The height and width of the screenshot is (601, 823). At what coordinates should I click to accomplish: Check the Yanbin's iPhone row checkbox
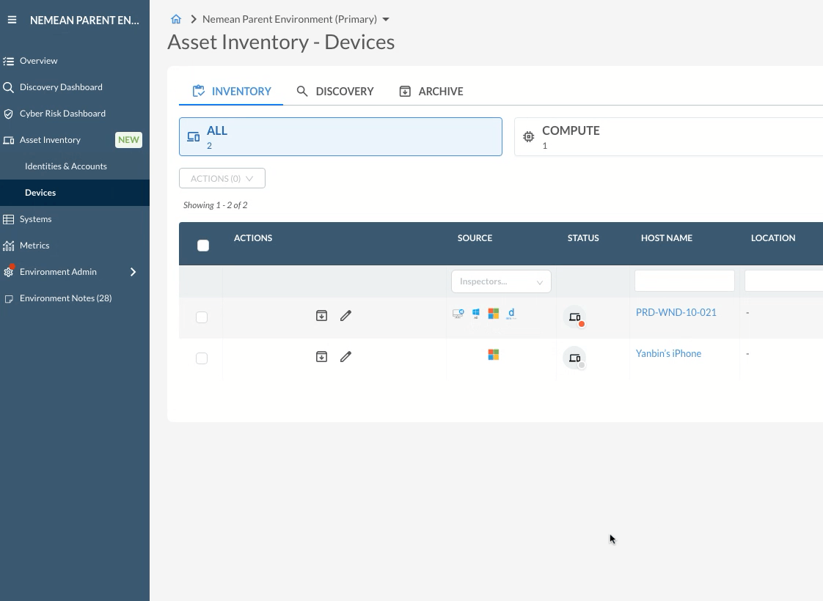click(202, 358)
